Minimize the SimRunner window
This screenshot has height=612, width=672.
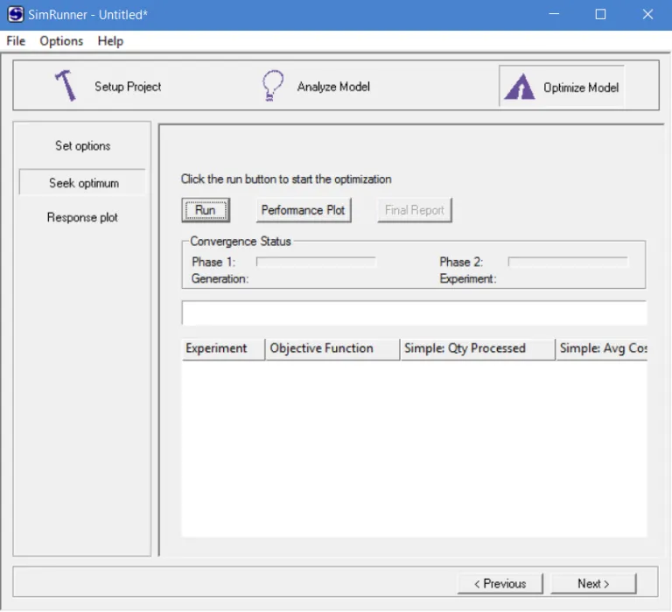click(x=554, y=14)
